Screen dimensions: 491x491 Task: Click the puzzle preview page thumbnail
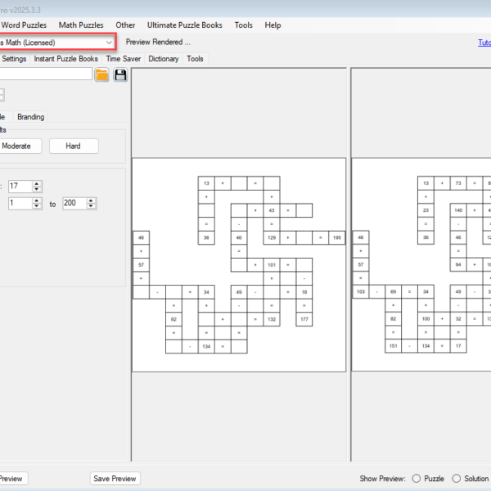pos(239,264)
